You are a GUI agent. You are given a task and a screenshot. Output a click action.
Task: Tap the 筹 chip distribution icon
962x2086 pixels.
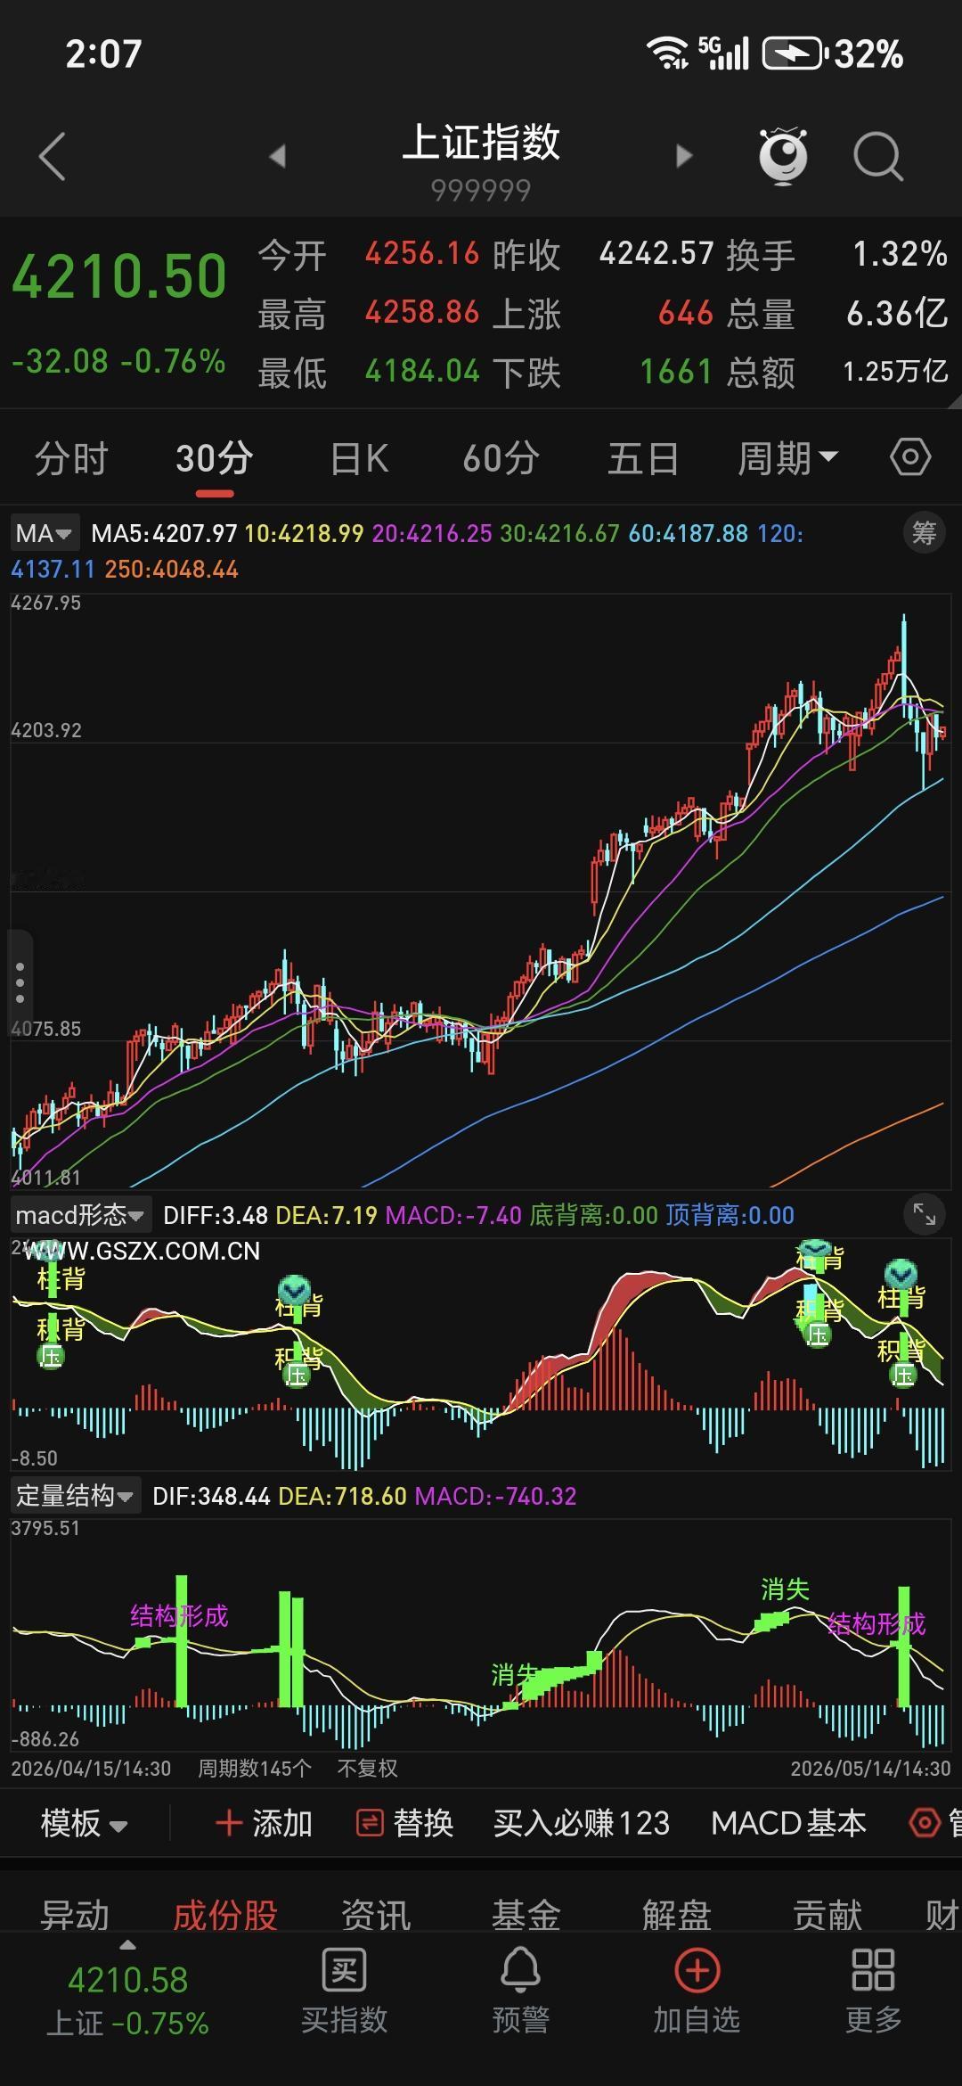point(924,533)
